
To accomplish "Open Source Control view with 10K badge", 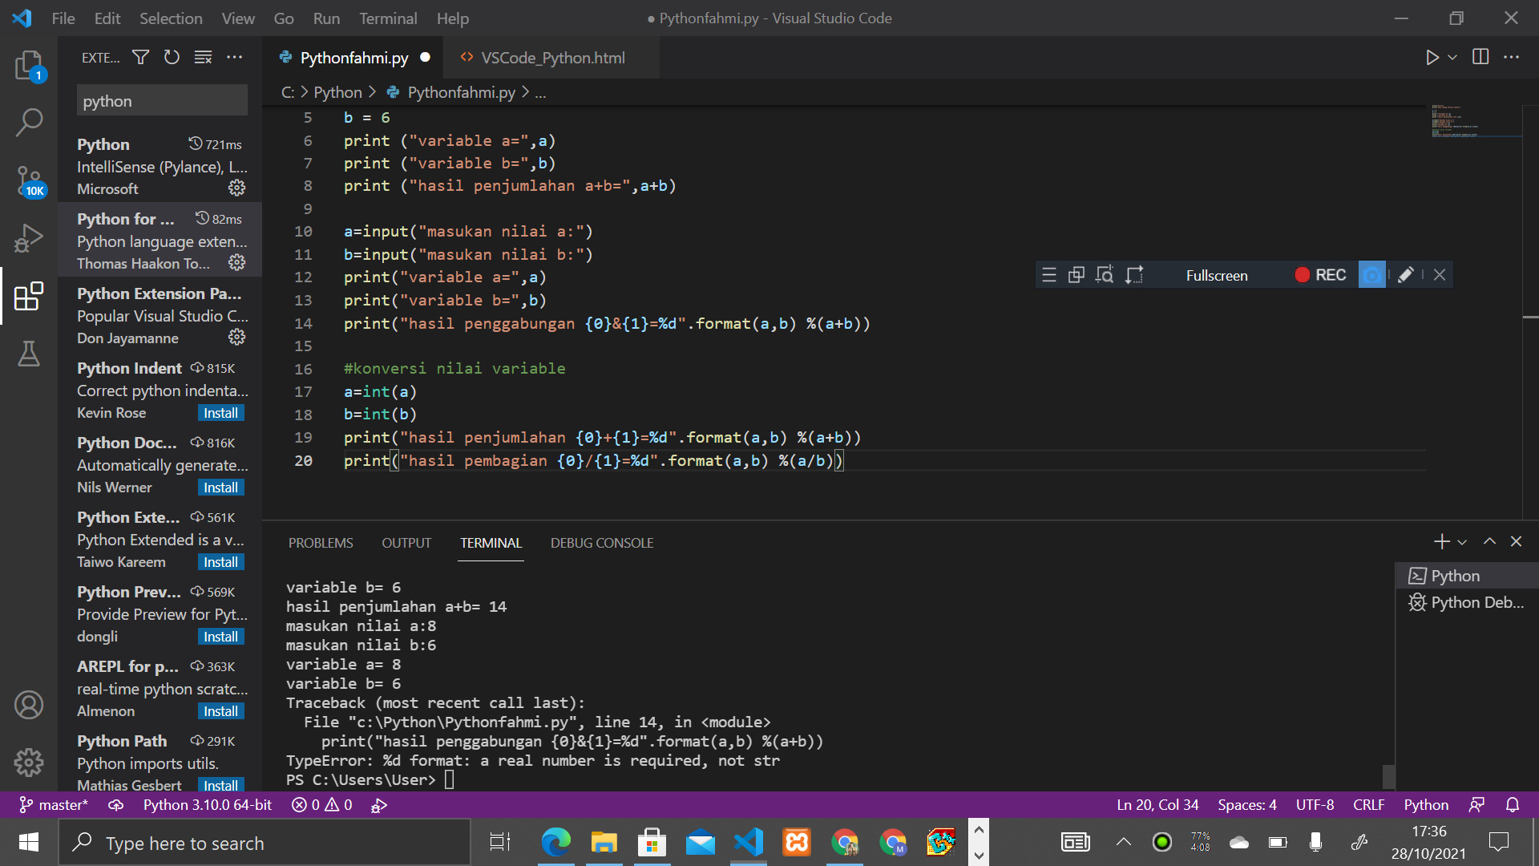I will (x=30, y=181).
